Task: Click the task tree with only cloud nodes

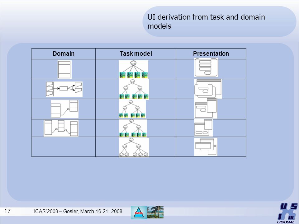Action: [134, 147]
